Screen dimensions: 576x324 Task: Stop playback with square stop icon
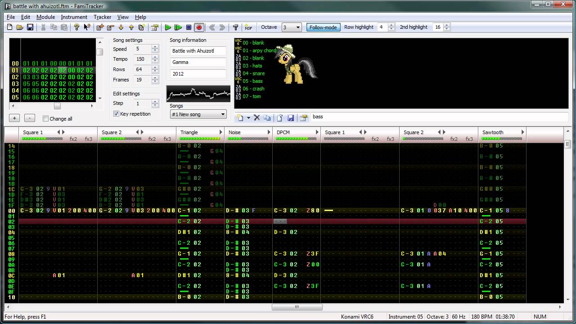tap(189, 27)
